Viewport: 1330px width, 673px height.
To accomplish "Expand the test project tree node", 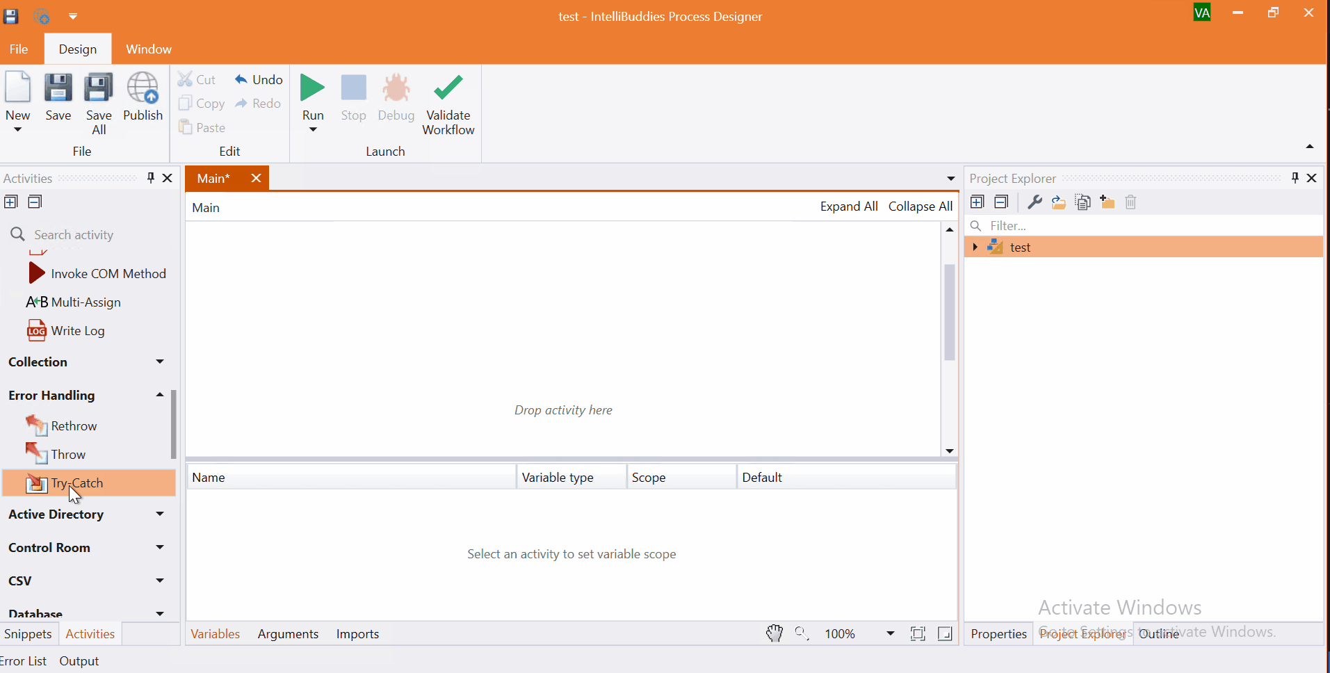I will [x=975, y=247].
